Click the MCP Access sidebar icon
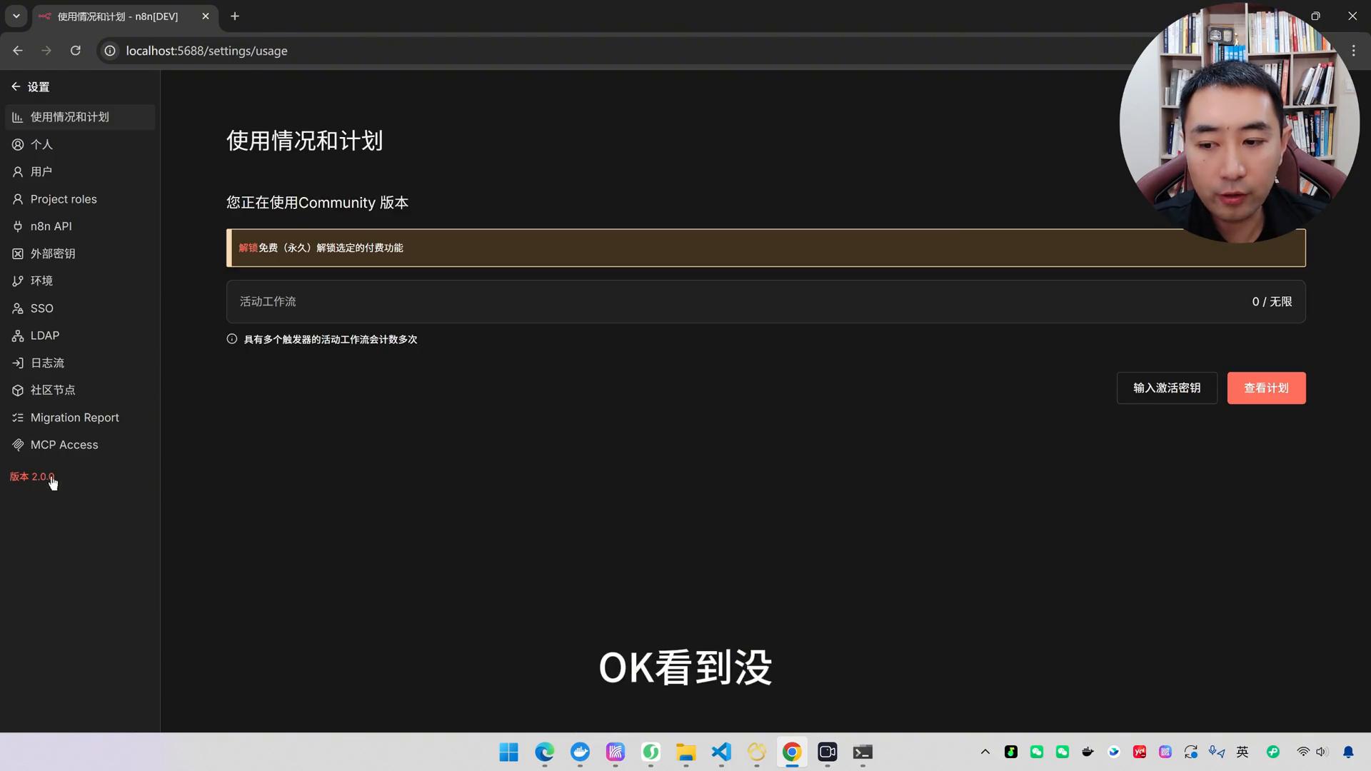This screenshot has height=771, width=1371. 18,445
